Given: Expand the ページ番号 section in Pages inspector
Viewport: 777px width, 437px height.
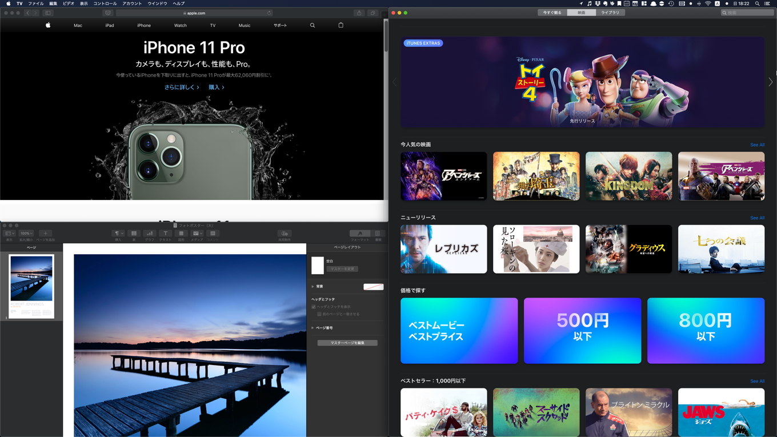Looking at the screenshot, I should [313, 328].
